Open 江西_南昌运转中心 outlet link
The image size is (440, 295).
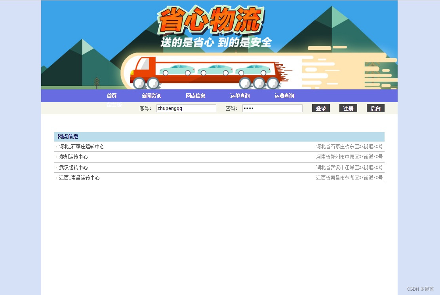(80, 178)
